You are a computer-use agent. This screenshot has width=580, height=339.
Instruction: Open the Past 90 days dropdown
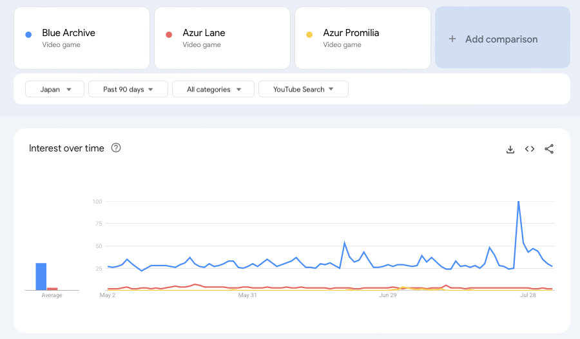click(128, 89)
